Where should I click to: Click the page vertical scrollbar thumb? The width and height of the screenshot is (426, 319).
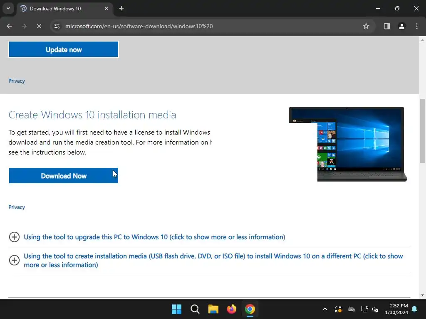click(x=422, y=131)
